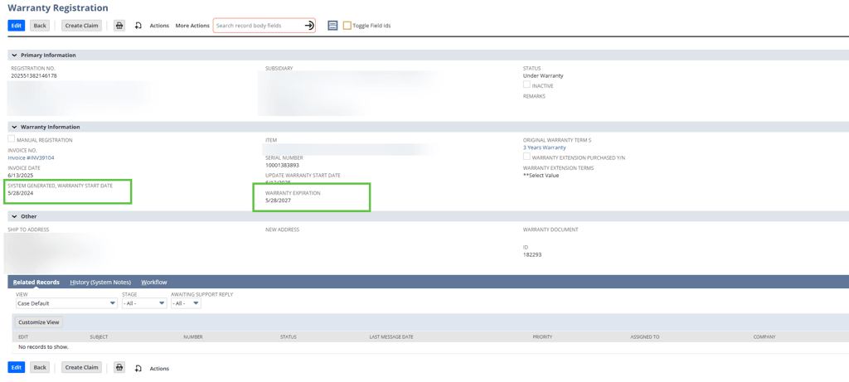This screenshot has height=382, width=849.
Task: Click the Number column header
Action: 192,336
